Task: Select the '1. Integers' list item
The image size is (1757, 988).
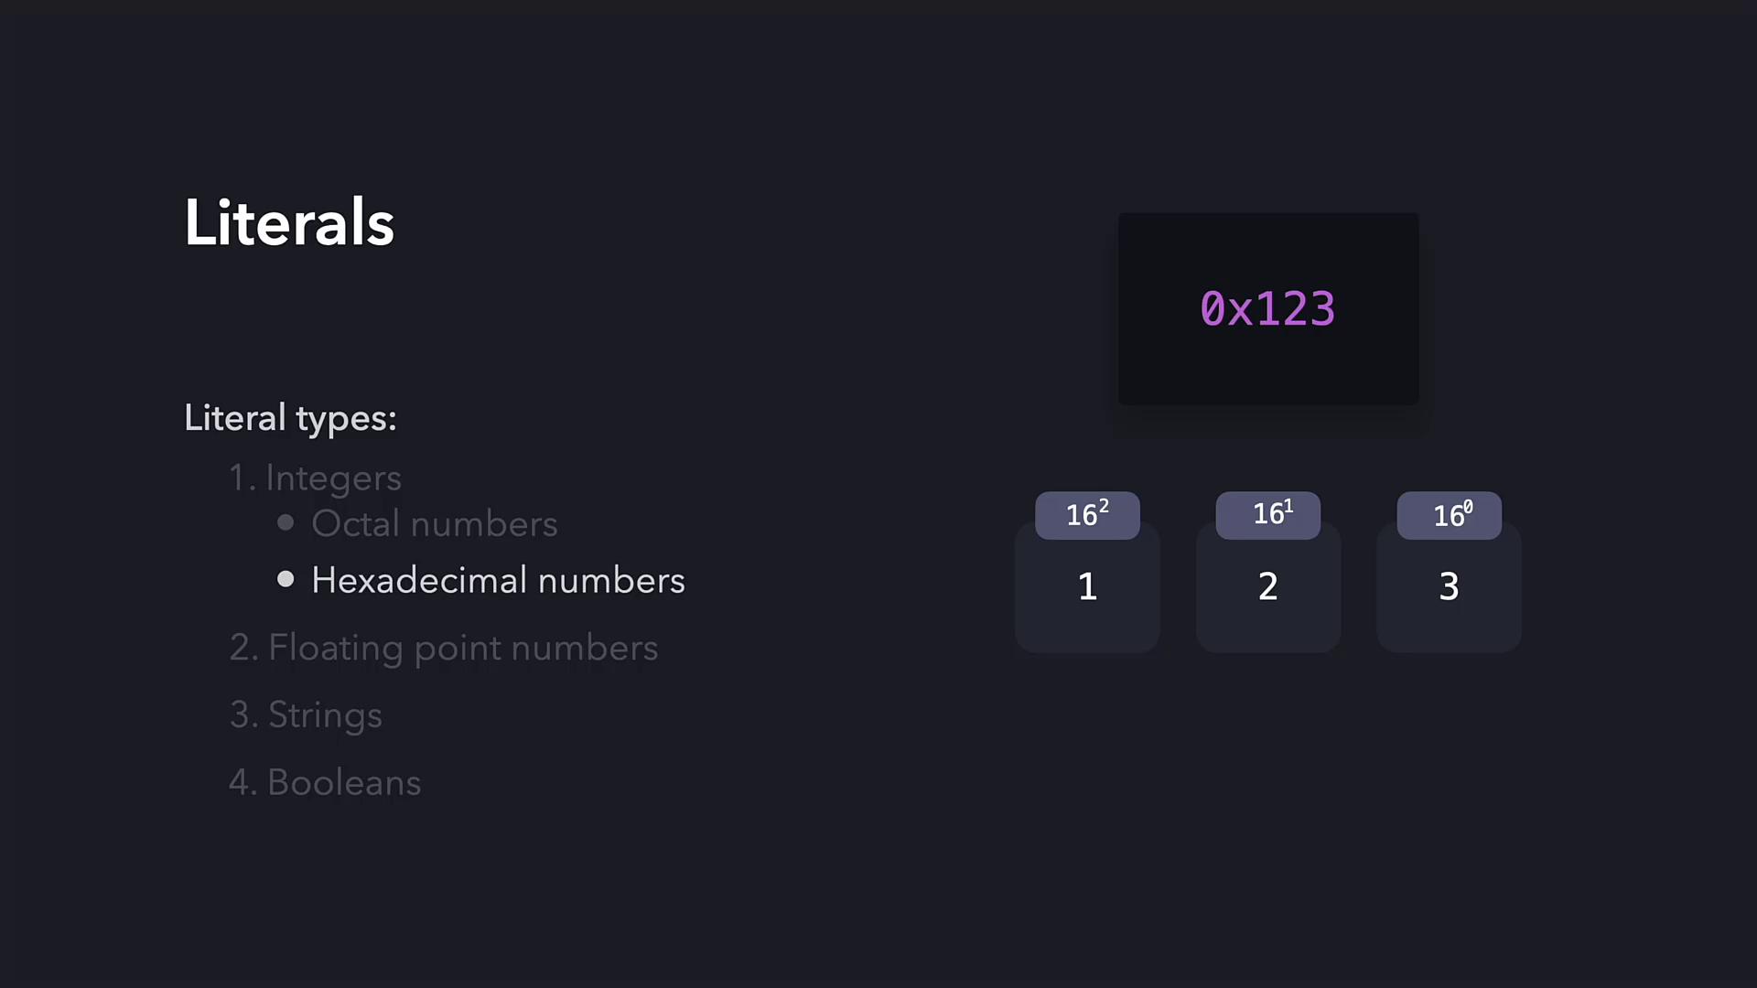Action: [315, 478]
